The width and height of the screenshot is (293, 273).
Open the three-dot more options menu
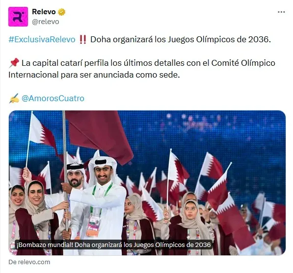[x=281, y=12]
